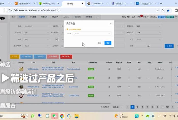Open the site information icon left of the URL

5,10
